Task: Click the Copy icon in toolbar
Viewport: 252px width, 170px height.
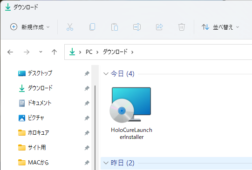Action: click(92, 27)
